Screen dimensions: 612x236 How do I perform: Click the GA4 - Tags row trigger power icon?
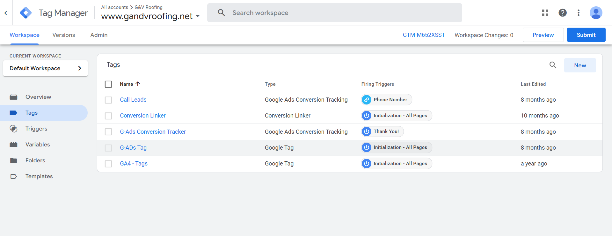click(x=367, y=164)
